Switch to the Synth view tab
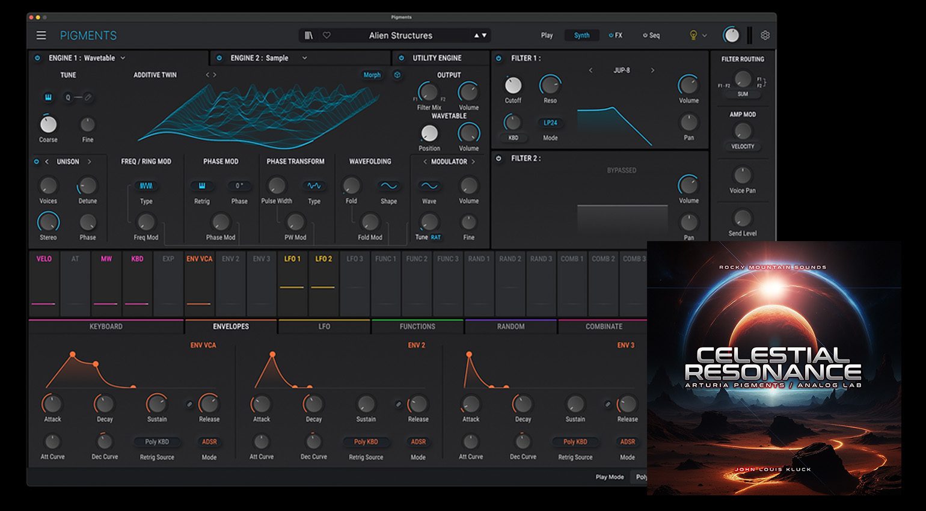The width and height of the screenshot is (926, 511). [581, 35]
